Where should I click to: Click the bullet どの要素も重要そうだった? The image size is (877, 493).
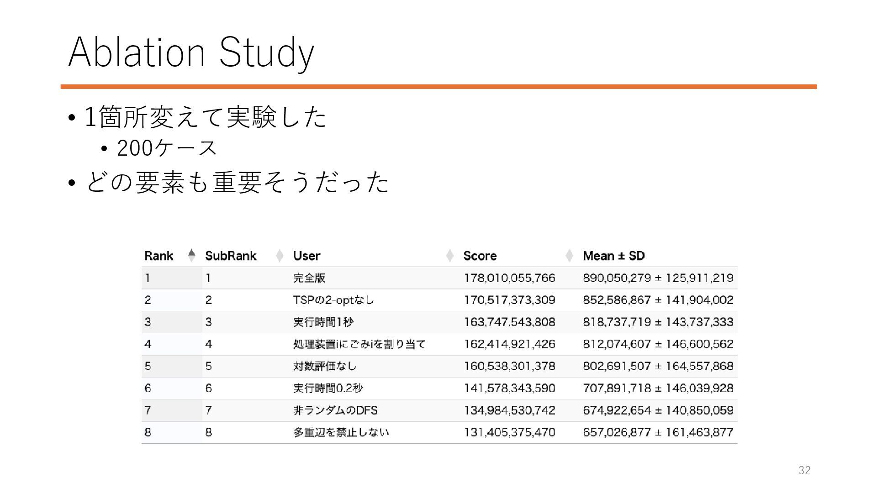(x=238, y=182)
